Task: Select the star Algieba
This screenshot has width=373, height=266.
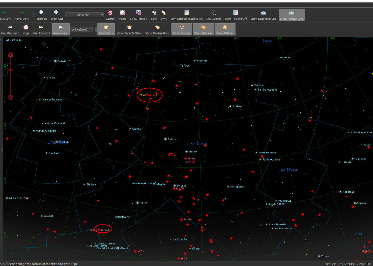Action: 355,203
